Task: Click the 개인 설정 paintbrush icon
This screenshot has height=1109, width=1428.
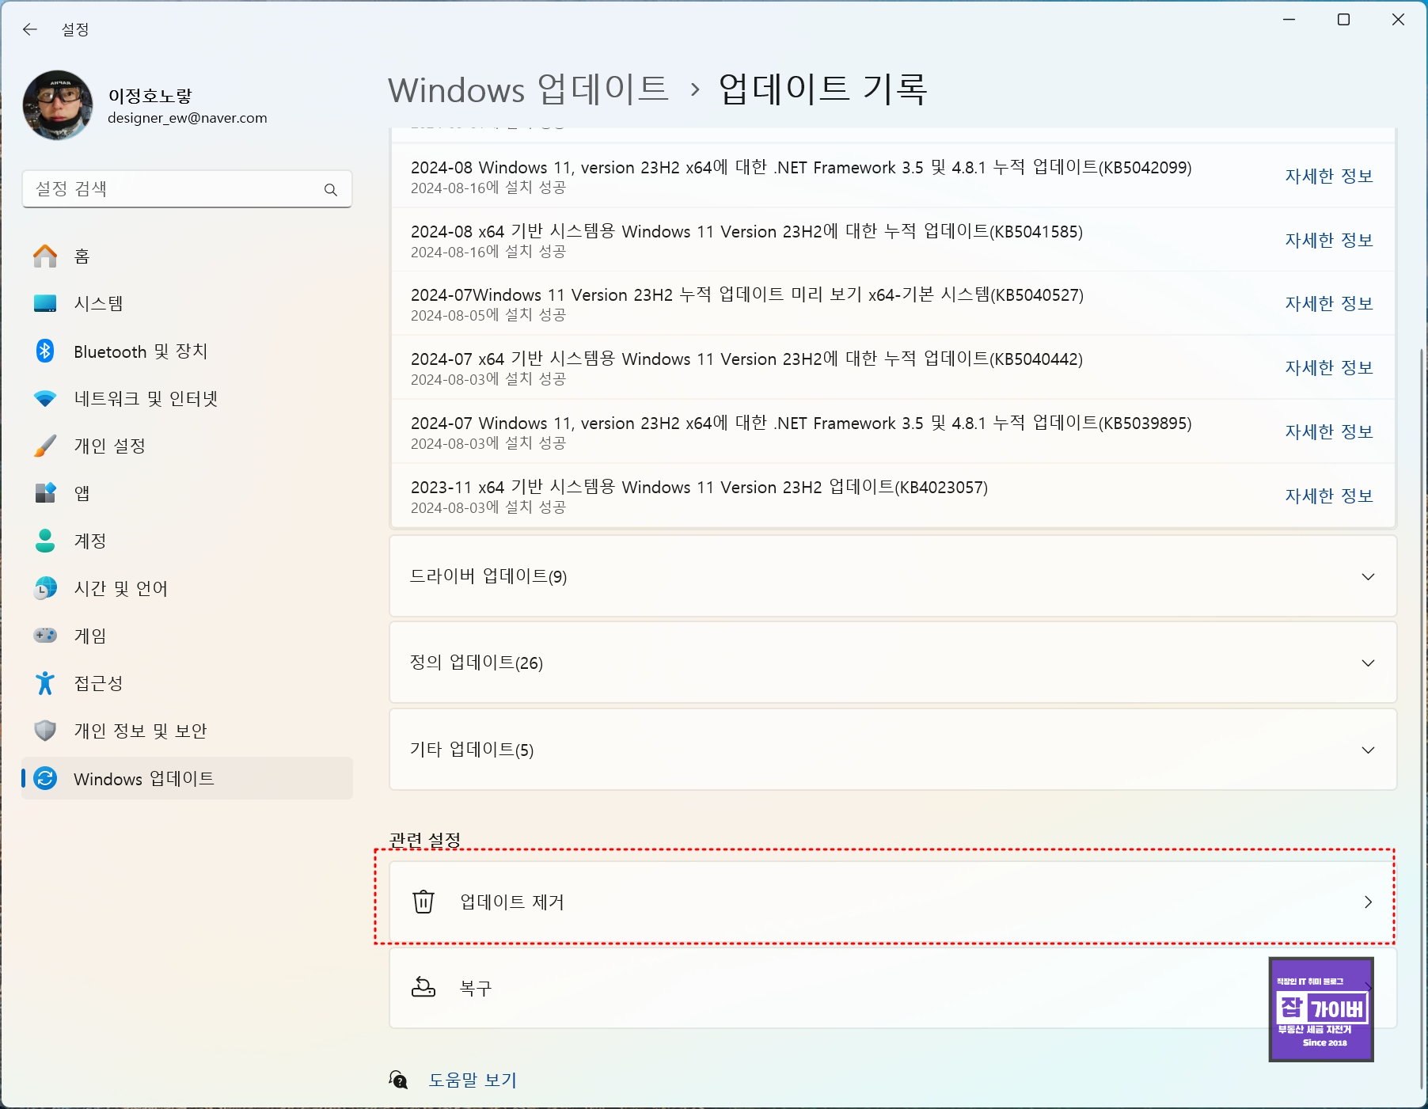Action: tap(45, 446)
